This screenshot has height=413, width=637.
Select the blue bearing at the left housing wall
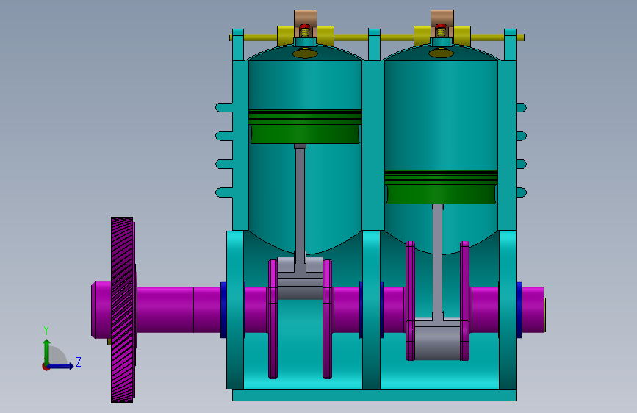click(x=223, y=310)
